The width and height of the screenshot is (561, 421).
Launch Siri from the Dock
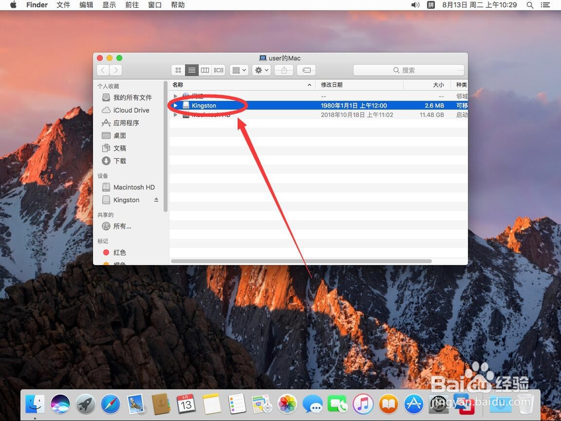tap(60, 404)
